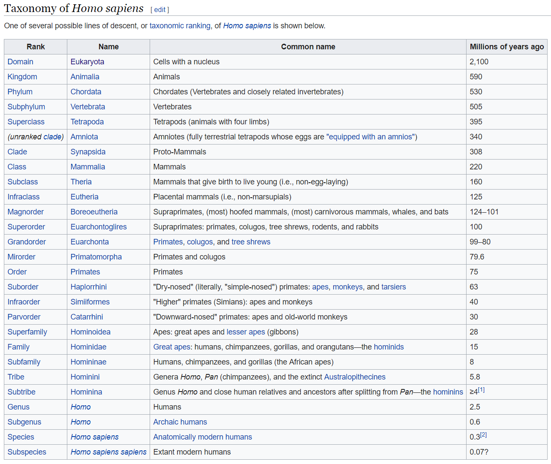Click the Kingdom rank link
This screenshot has width=551, height=464.
pyautogui.click(x=22, y=77)
